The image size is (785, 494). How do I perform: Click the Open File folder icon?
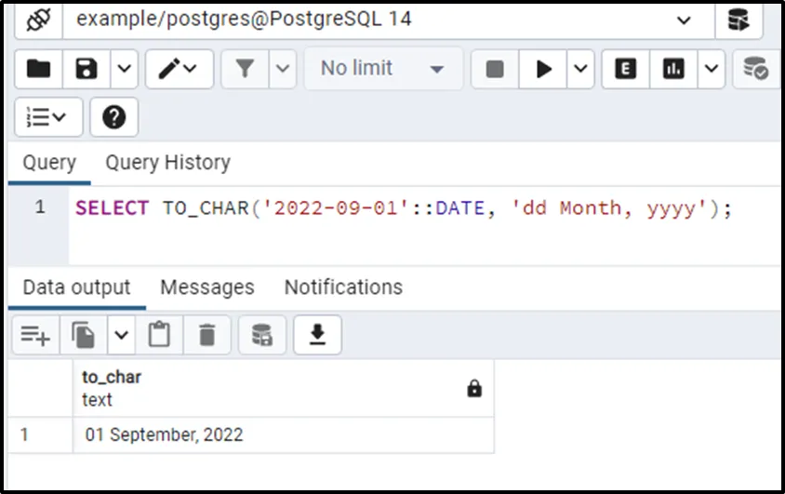point(38,69)
